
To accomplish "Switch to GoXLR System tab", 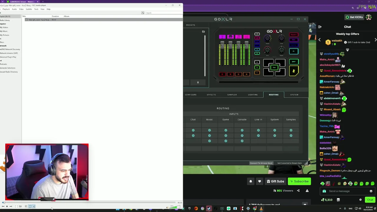I will pyautogui.click(x=294, y=95).
